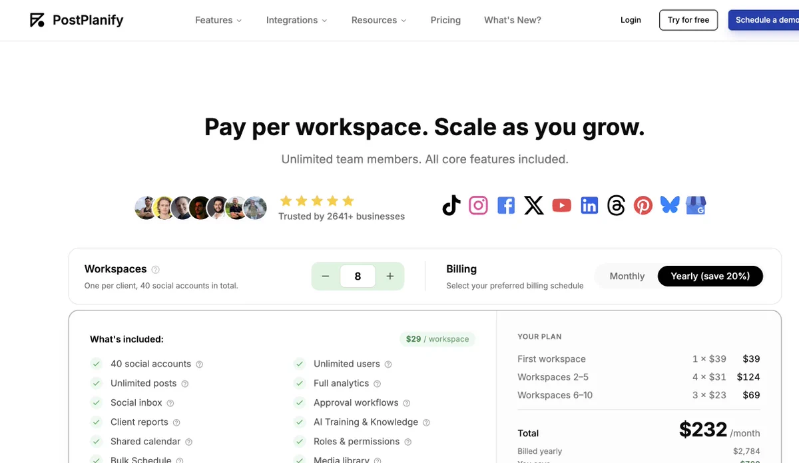Viewport: 799px width, 463px height.
Task: Click the Instagram icon
Action: pos(478,205)
